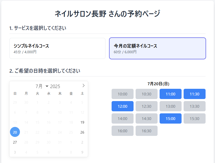
Task: Pick the 16:00 time slot
Action: point(122,131)
